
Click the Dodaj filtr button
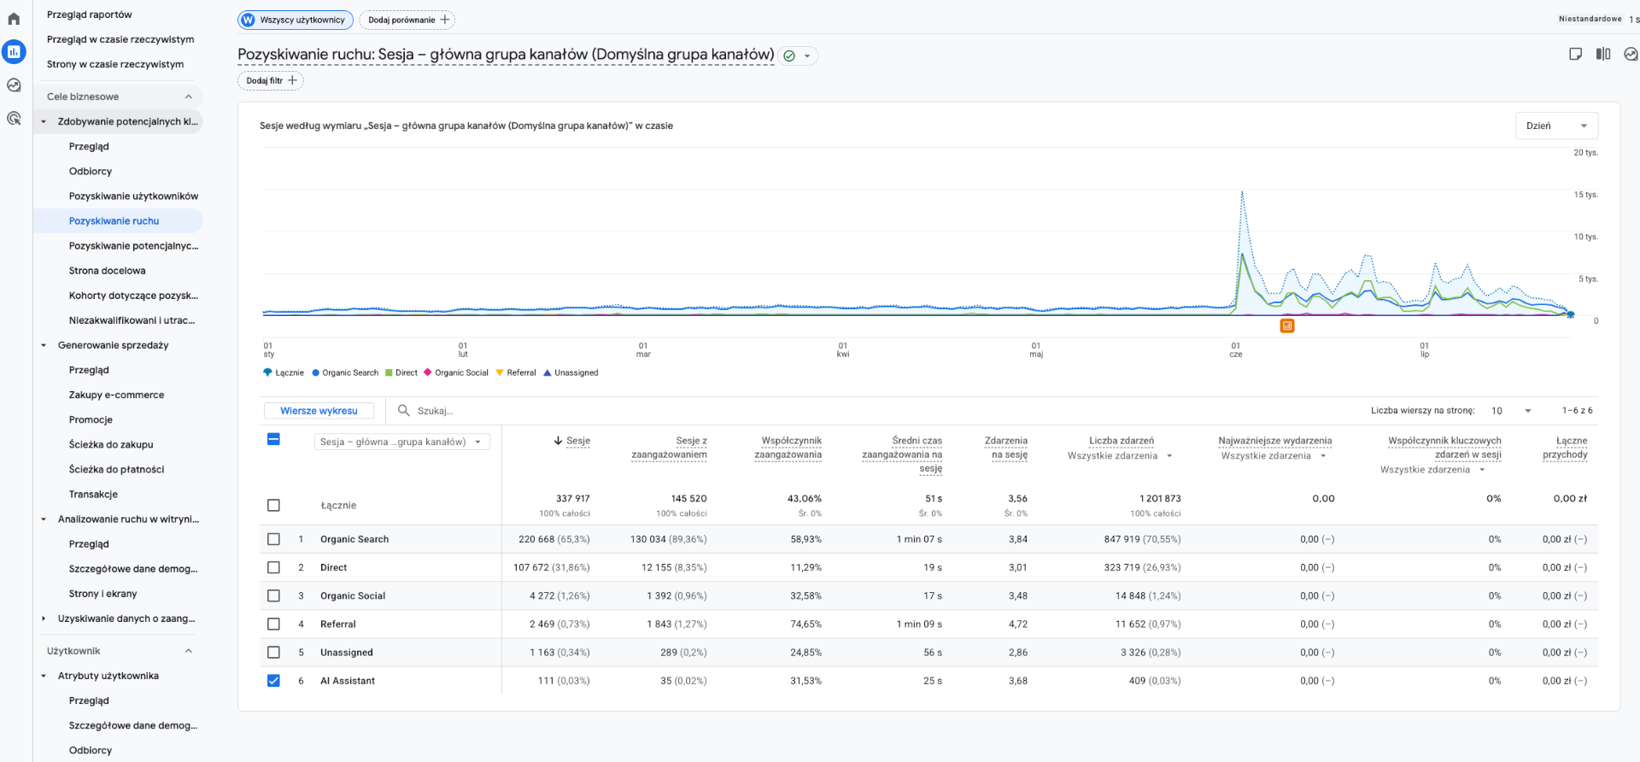click(271, 80)
